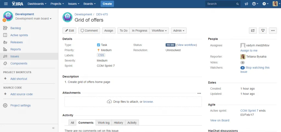Click the View on Board link
Viewport: 281px width, 132px height.
click(220, 120)
